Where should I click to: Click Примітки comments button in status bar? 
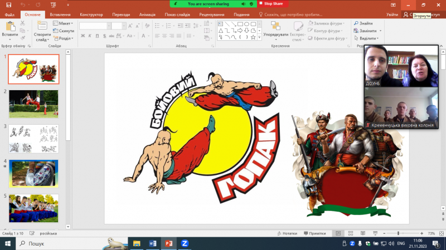(x=314, y=233)
